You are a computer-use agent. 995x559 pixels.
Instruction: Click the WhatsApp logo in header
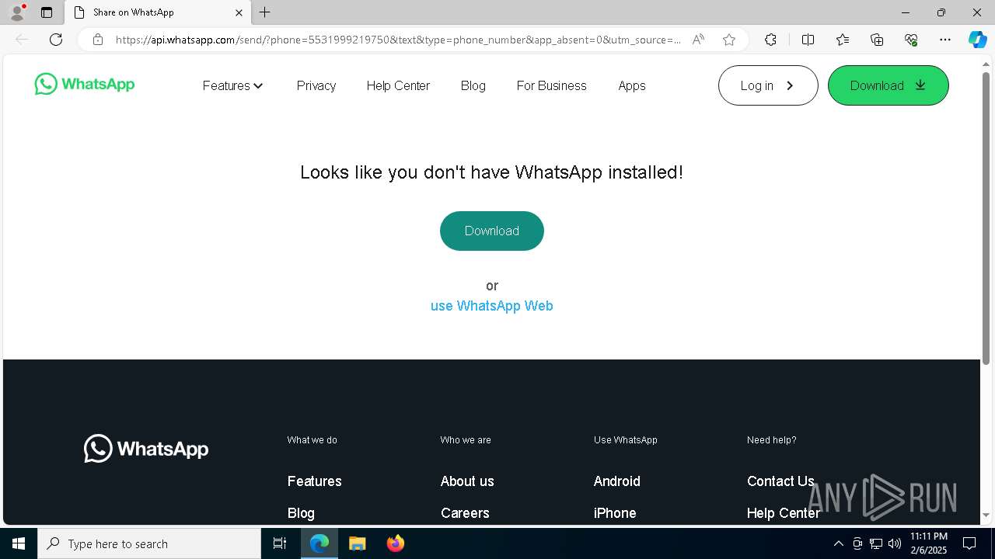point(85,85)
